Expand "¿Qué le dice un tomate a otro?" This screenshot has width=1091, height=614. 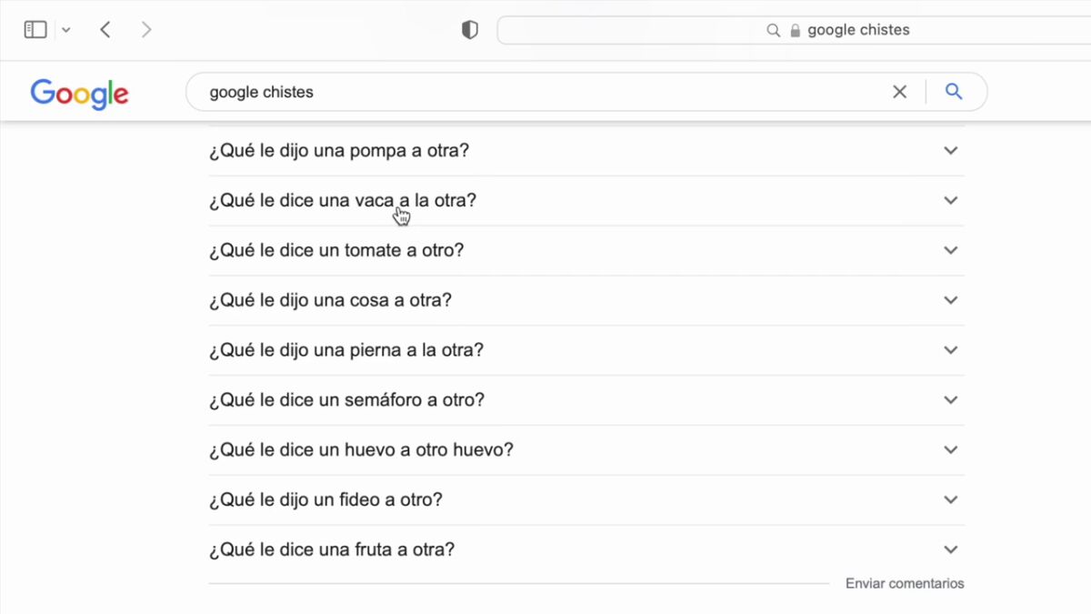click(336, 250)
